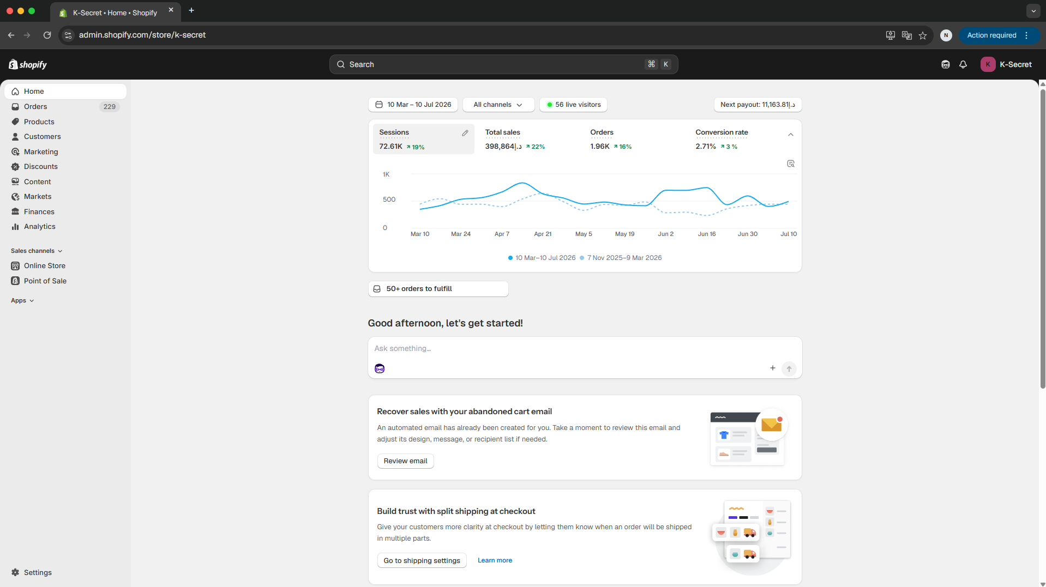Open the date range picker 10 Mar – 10 Jul
Screen dimensions: 1046x587
(x=413, y=105)
